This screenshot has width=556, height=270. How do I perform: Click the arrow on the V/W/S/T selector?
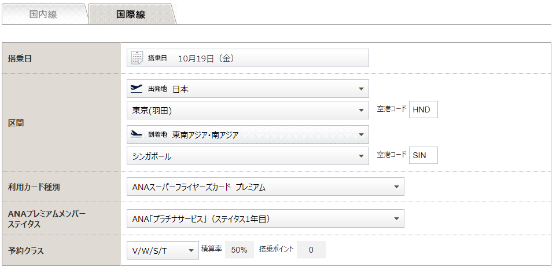[191, 250]
